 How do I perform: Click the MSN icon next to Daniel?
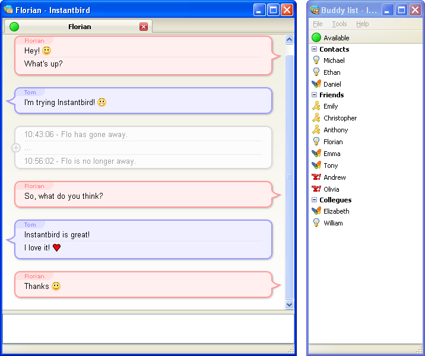(x=316, y=84)
